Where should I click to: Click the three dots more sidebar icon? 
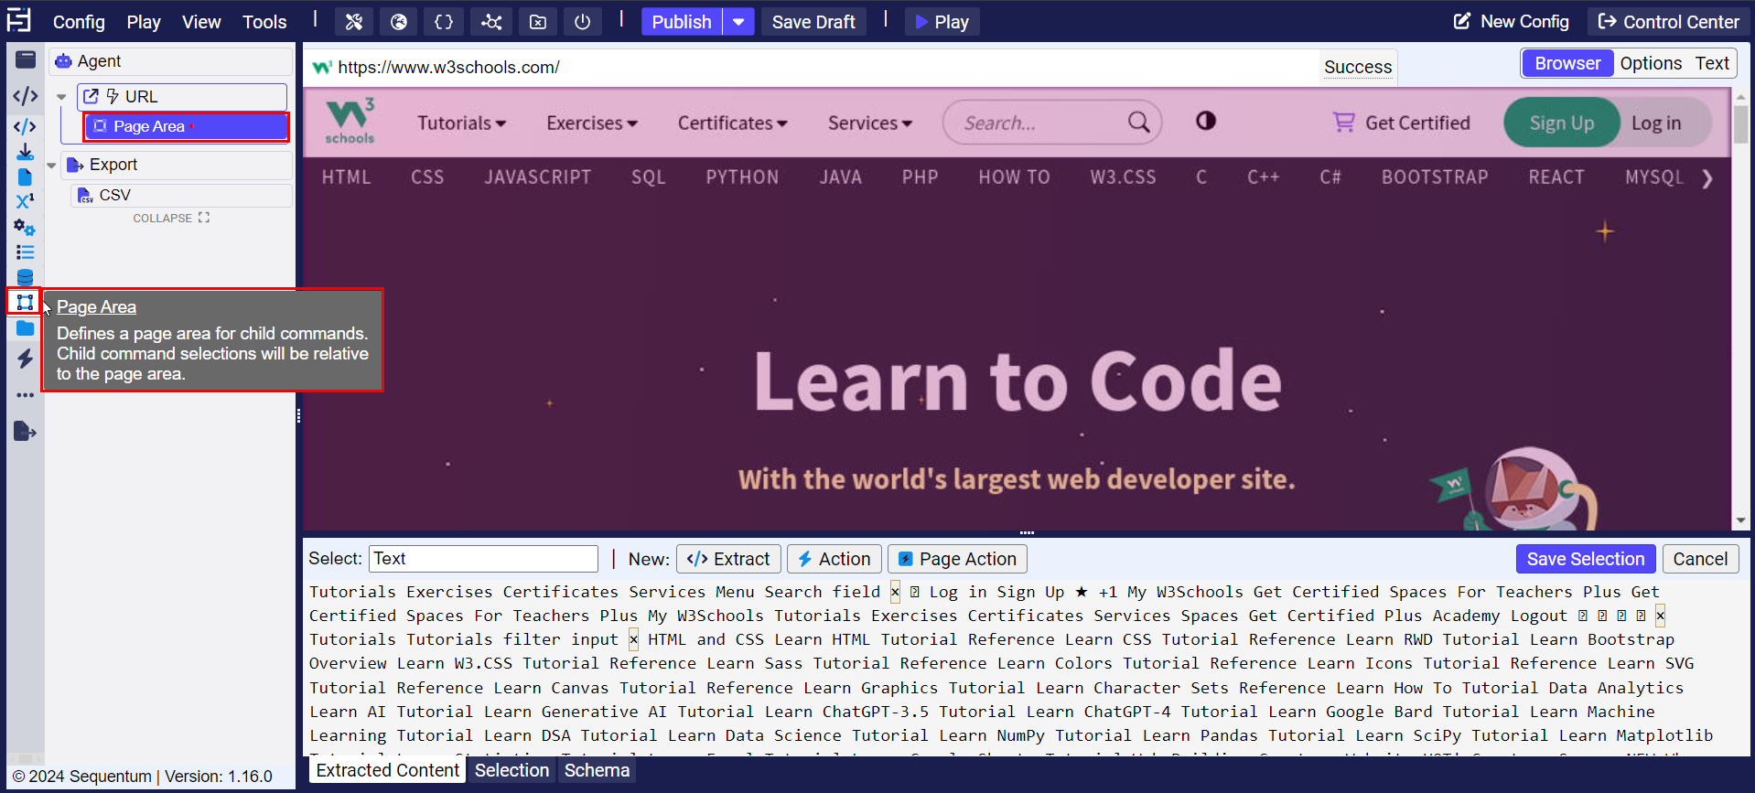tap(26, 395)
